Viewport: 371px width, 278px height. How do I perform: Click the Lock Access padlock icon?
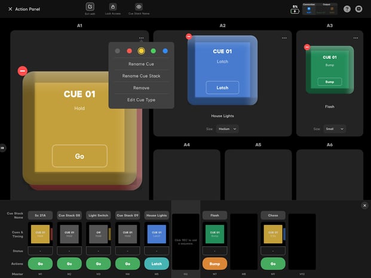click(113, 7)
